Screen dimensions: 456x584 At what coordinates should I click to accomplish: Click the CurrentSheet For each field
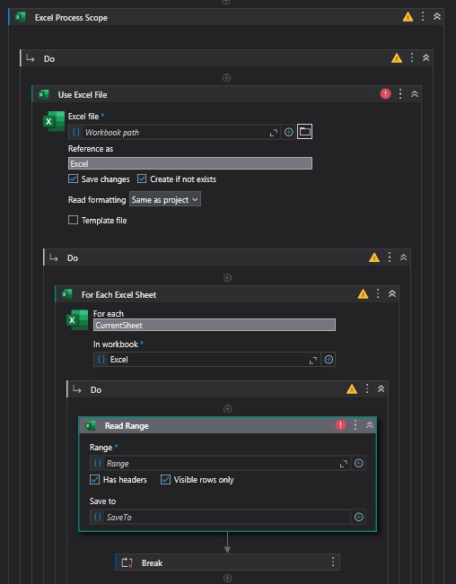click(x=215, y=325)
